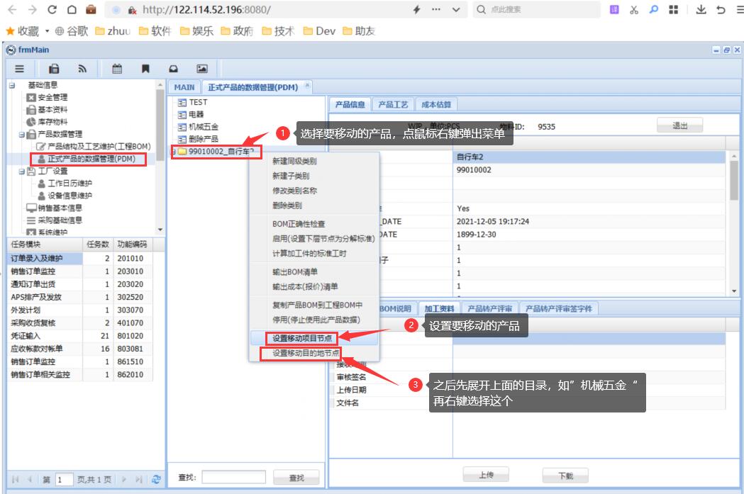The image size is (744, 494).
Task: Open the address bar history dropdown chevron
Action: tap(456, 9)
